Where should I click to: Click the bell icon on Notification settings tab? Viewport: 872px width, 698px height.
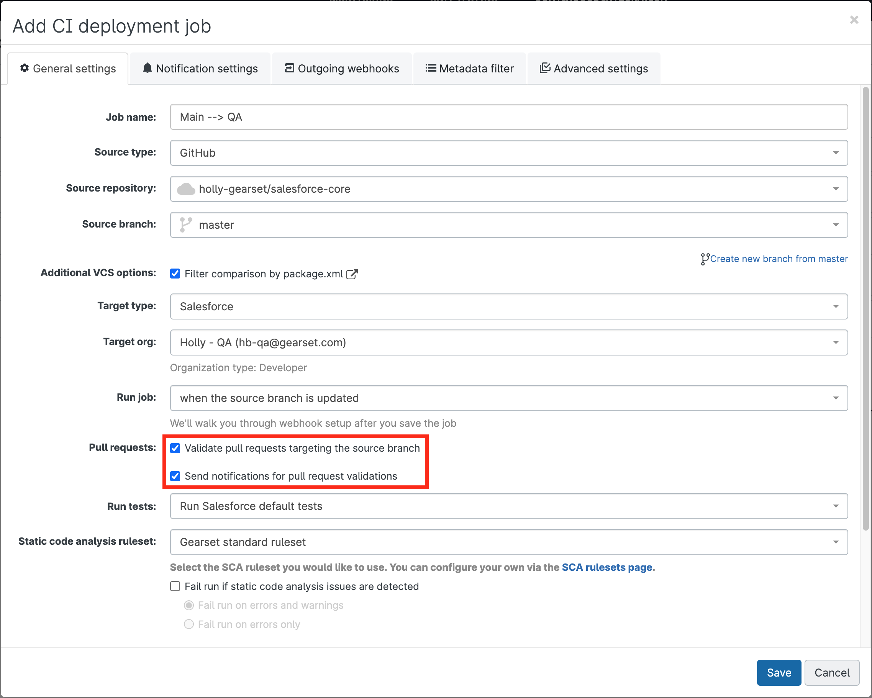click(148, 68)
